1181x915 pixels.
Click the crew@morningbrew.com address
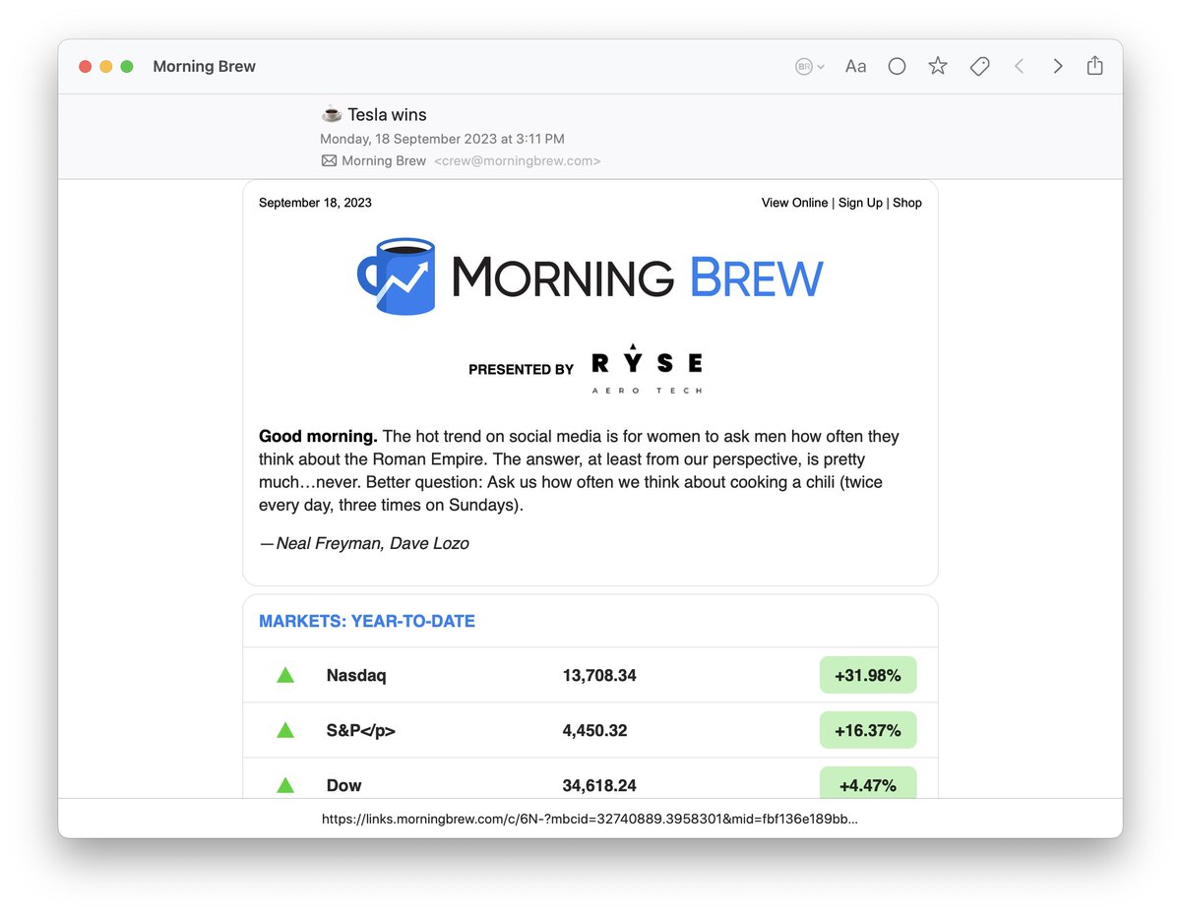pyautogui.click(x=518, y=160)
